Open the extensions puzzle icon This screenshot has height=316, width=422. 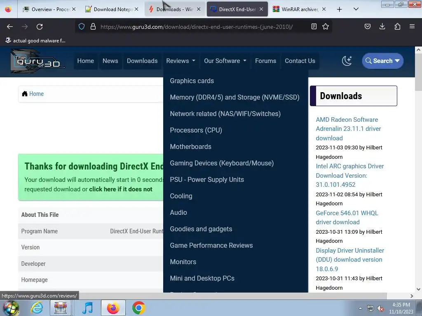point(397,26)
